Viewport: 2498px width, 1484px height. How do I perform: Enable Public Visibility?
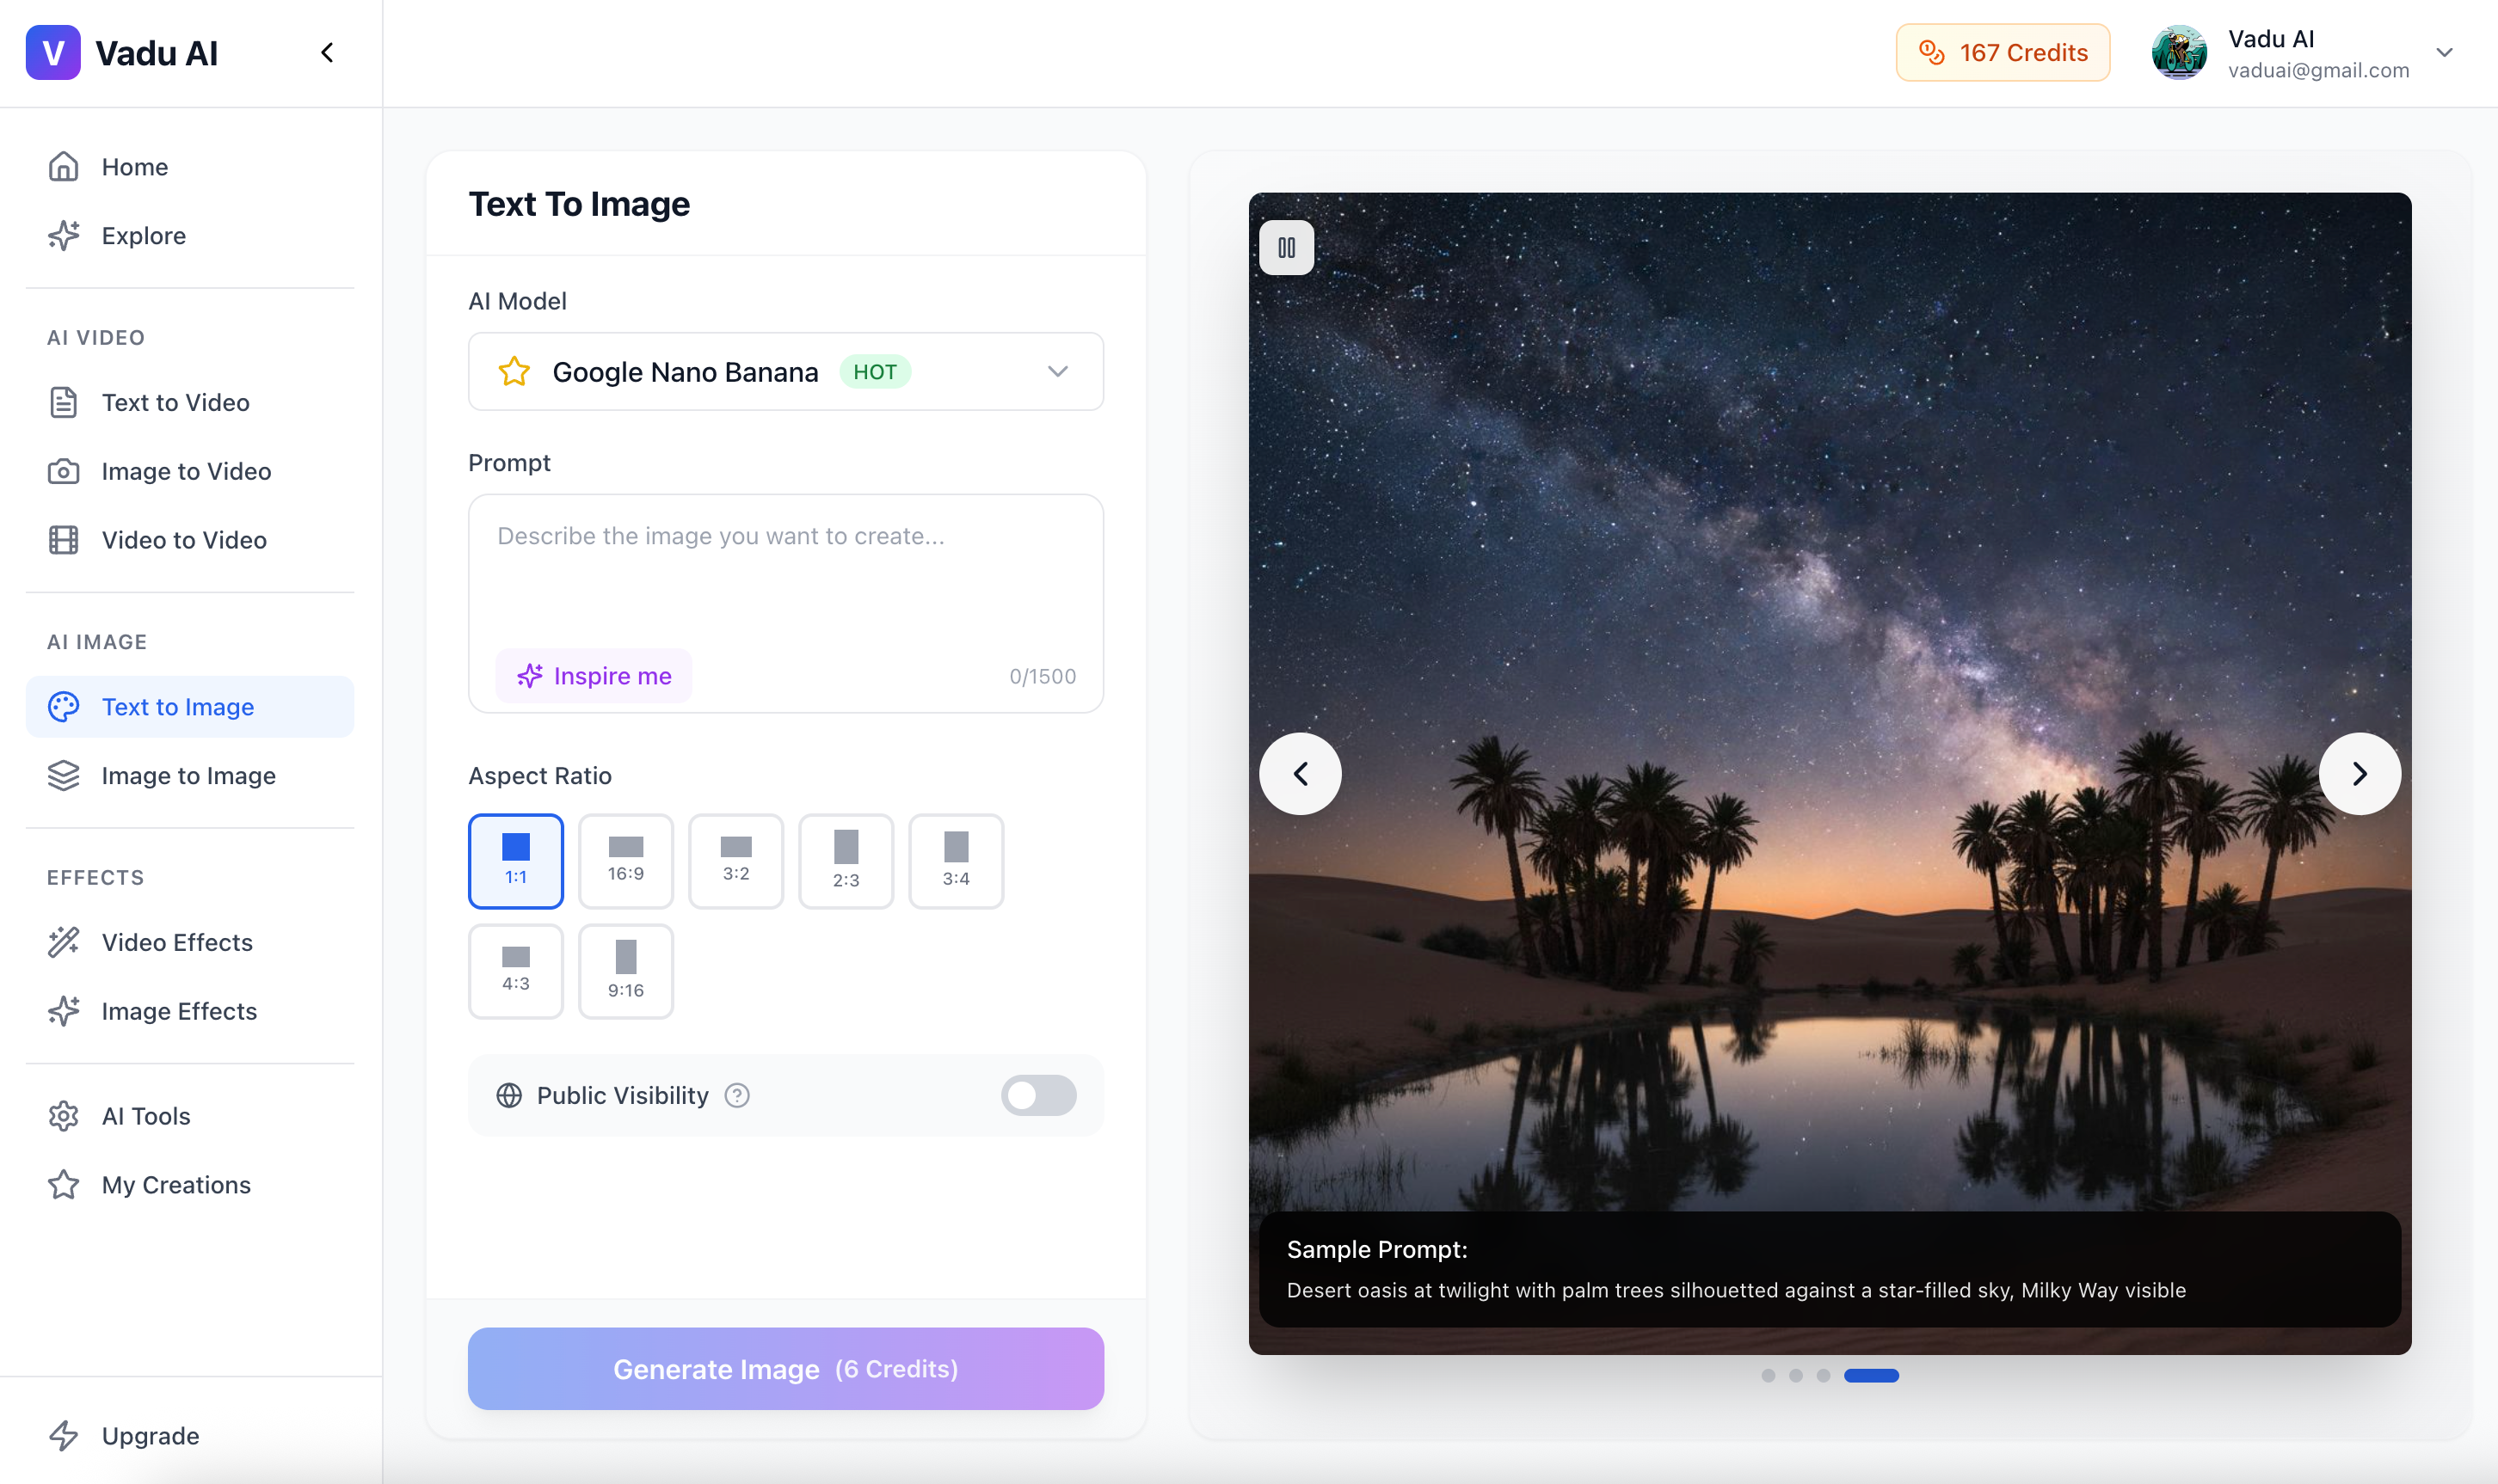pos(1038,1095)
